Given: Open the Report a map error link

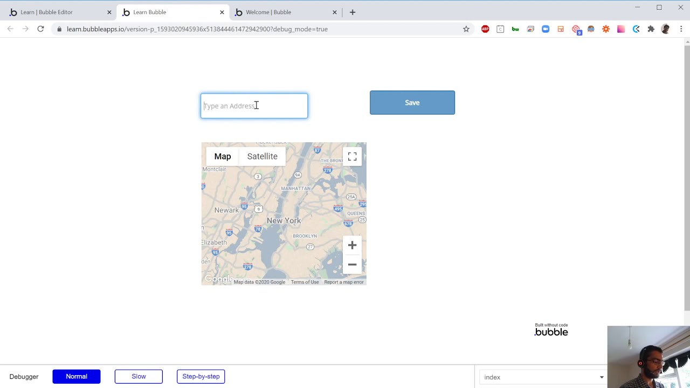Looking at the screenshot, I should (344, 282).
